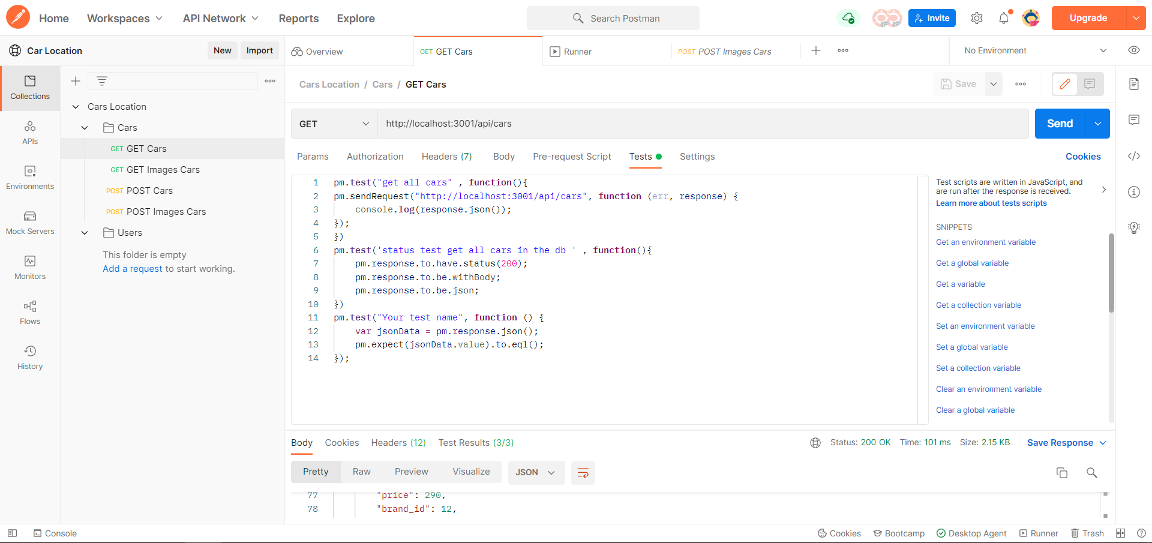The height and width of the screenshot is (543, 1152).
Task: Open the Save Response dropdown
Action: (x=1067, y=443)
